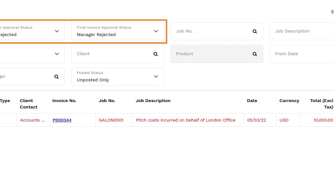Sort by Invoice No. column header
This screenshot has height=186, width=334.
64,101
